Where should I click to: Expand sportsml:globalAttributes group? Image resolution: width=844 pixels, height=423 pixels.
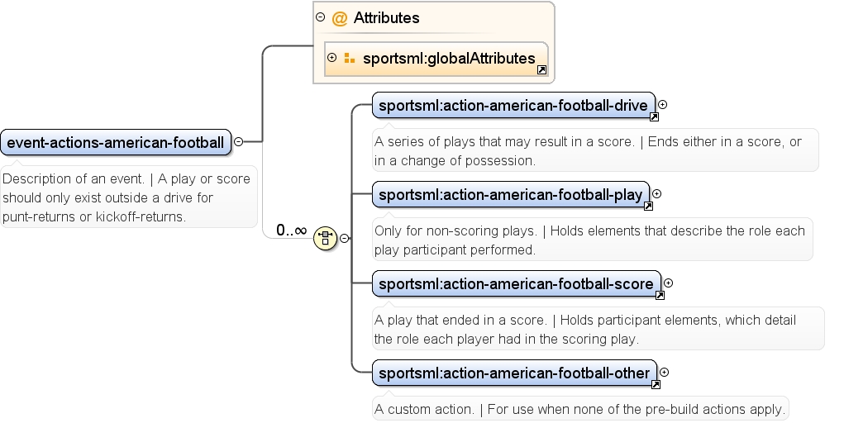pos(332,57)
